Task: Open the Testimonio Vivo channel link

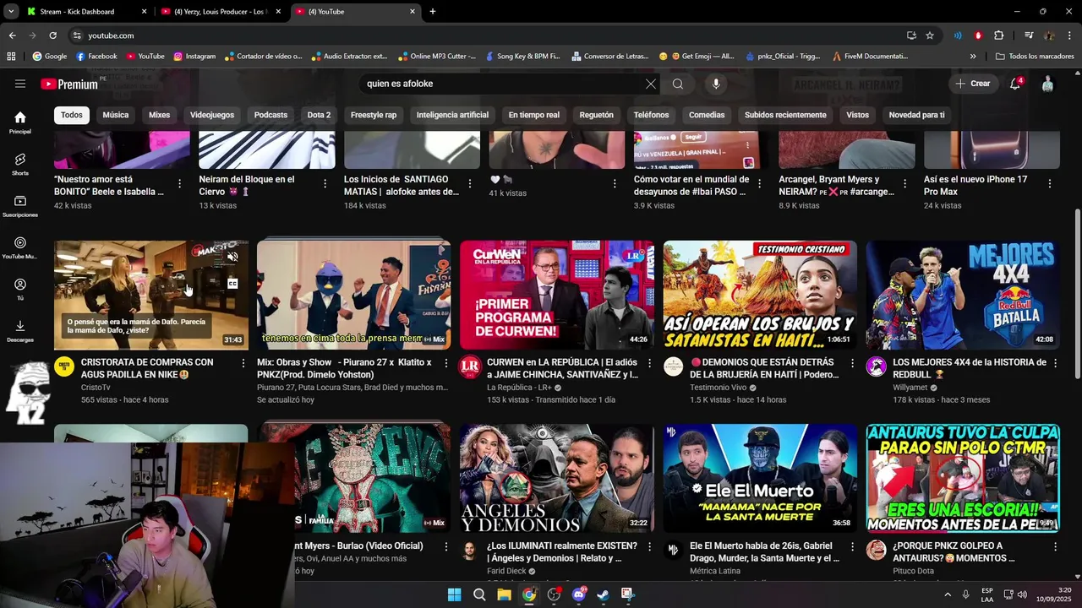Action: 719,388
